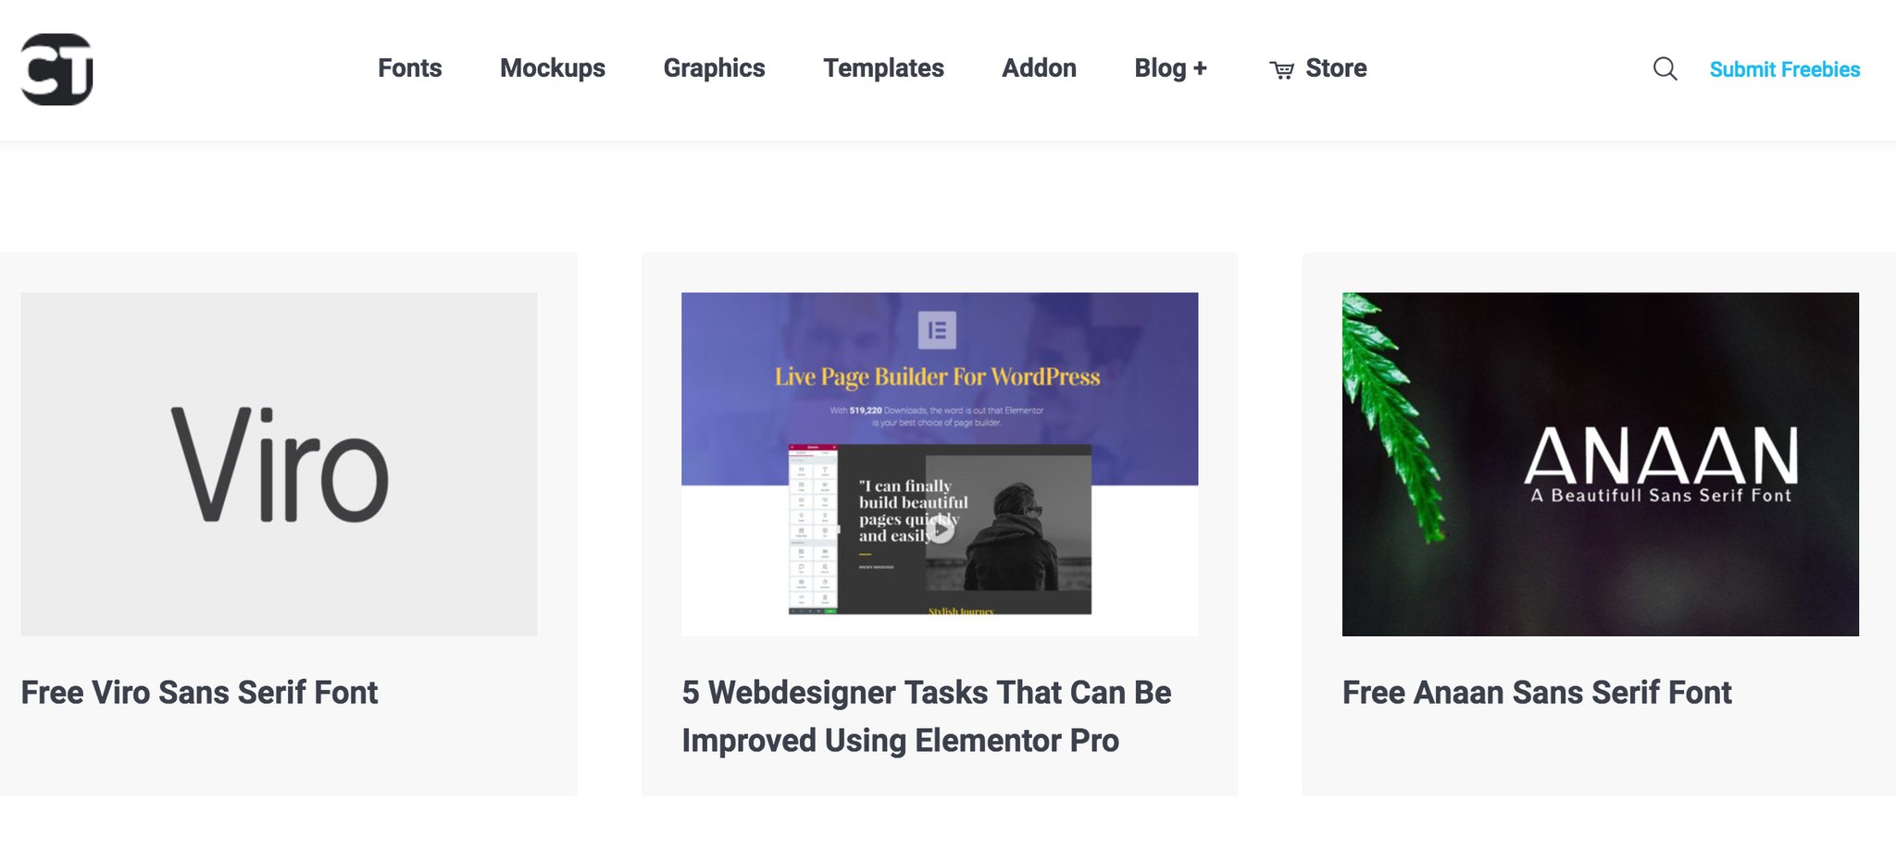Open the Fonts menu item
This screenshot has height=849, width=1896.
click(409, 68)
